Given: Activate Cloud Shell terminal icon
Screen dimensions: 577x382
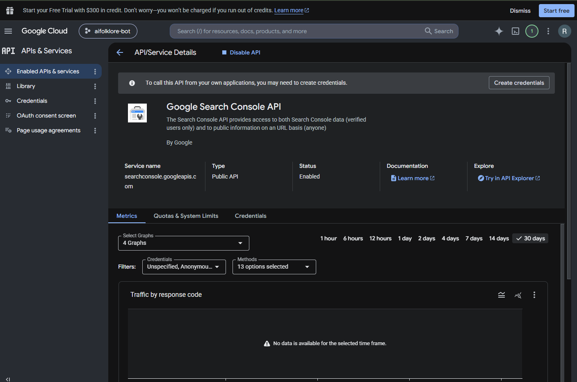Looking at the screenshot, I should (x=515, y=31).
